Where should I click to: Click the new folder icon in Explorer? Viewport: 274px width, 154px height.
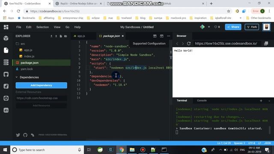pyautogui.click(x=66, y=36)
